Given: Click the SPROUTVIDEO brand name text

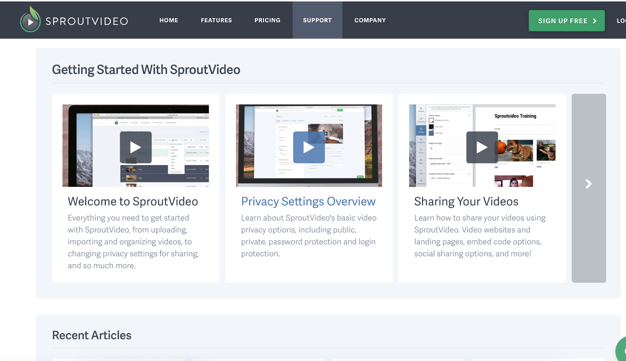Looking at the screenshot, I should pos(87,21).
